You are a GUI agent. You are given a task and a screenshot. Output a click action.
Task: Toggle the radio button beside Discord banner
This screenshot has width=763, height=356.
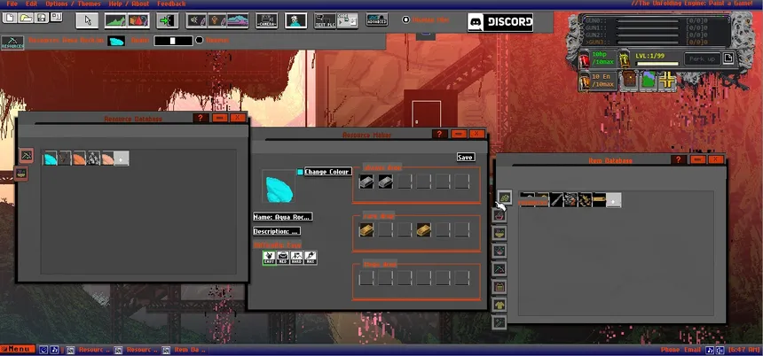click(x=405, y=19)
